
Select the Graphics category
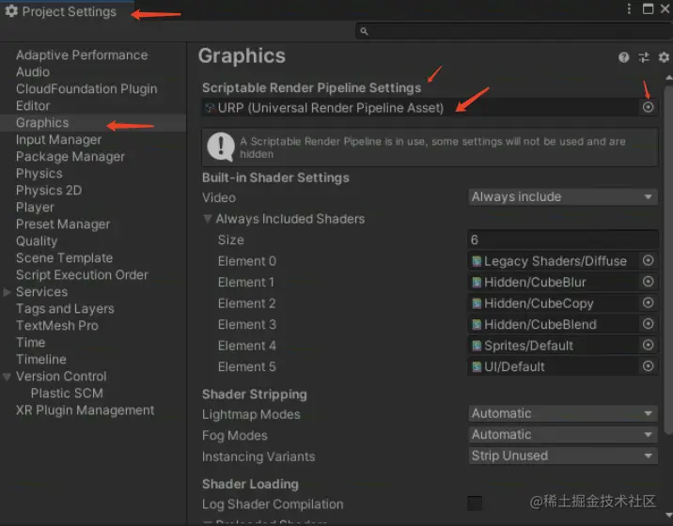click(x=42, y=123)
